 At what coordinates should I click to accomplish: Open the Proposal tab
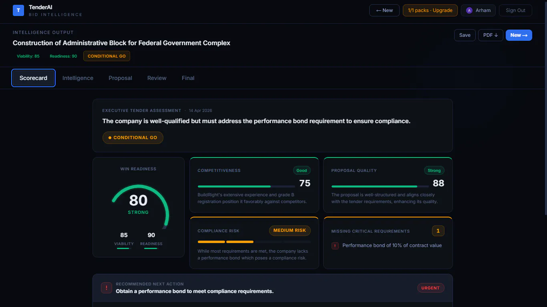tap(120, 78)
